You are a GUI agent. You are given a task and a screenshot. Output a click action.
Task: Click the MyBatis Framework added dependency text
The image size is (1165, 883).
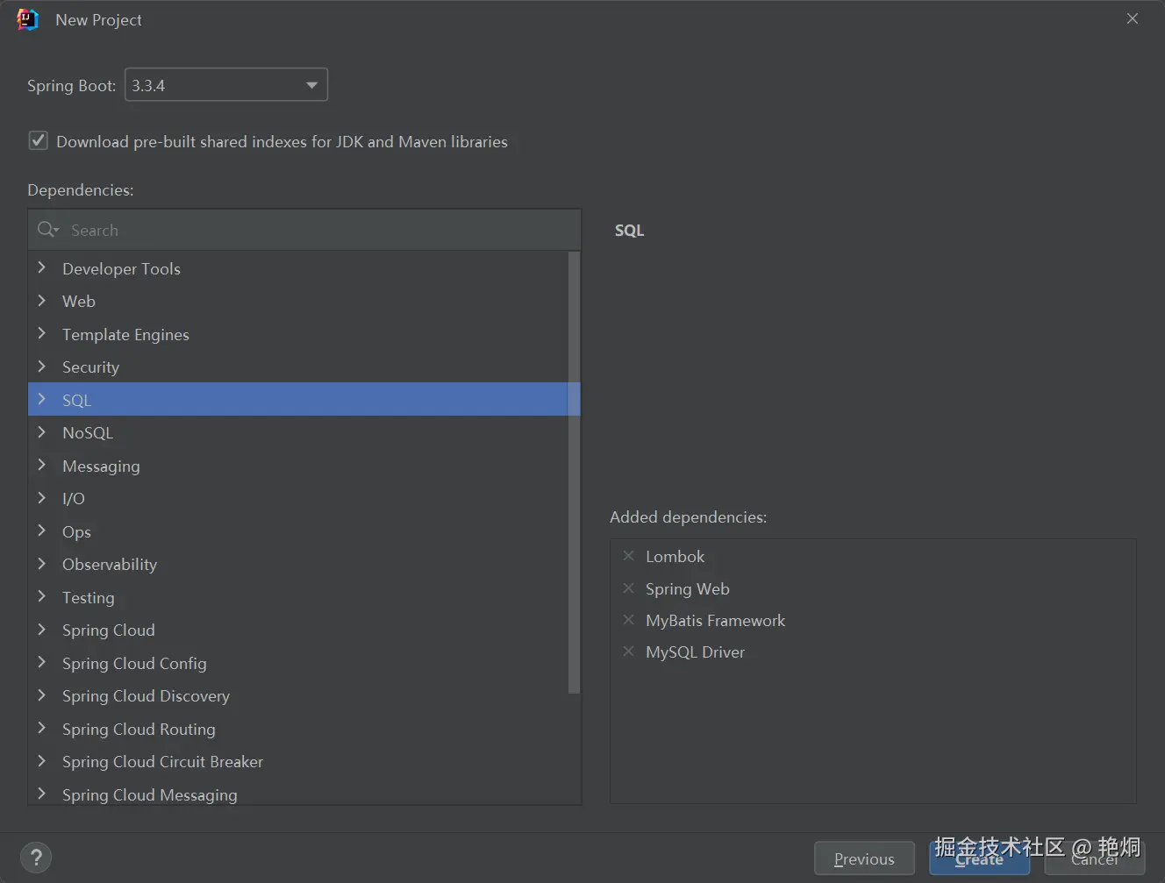click(715, 620)
